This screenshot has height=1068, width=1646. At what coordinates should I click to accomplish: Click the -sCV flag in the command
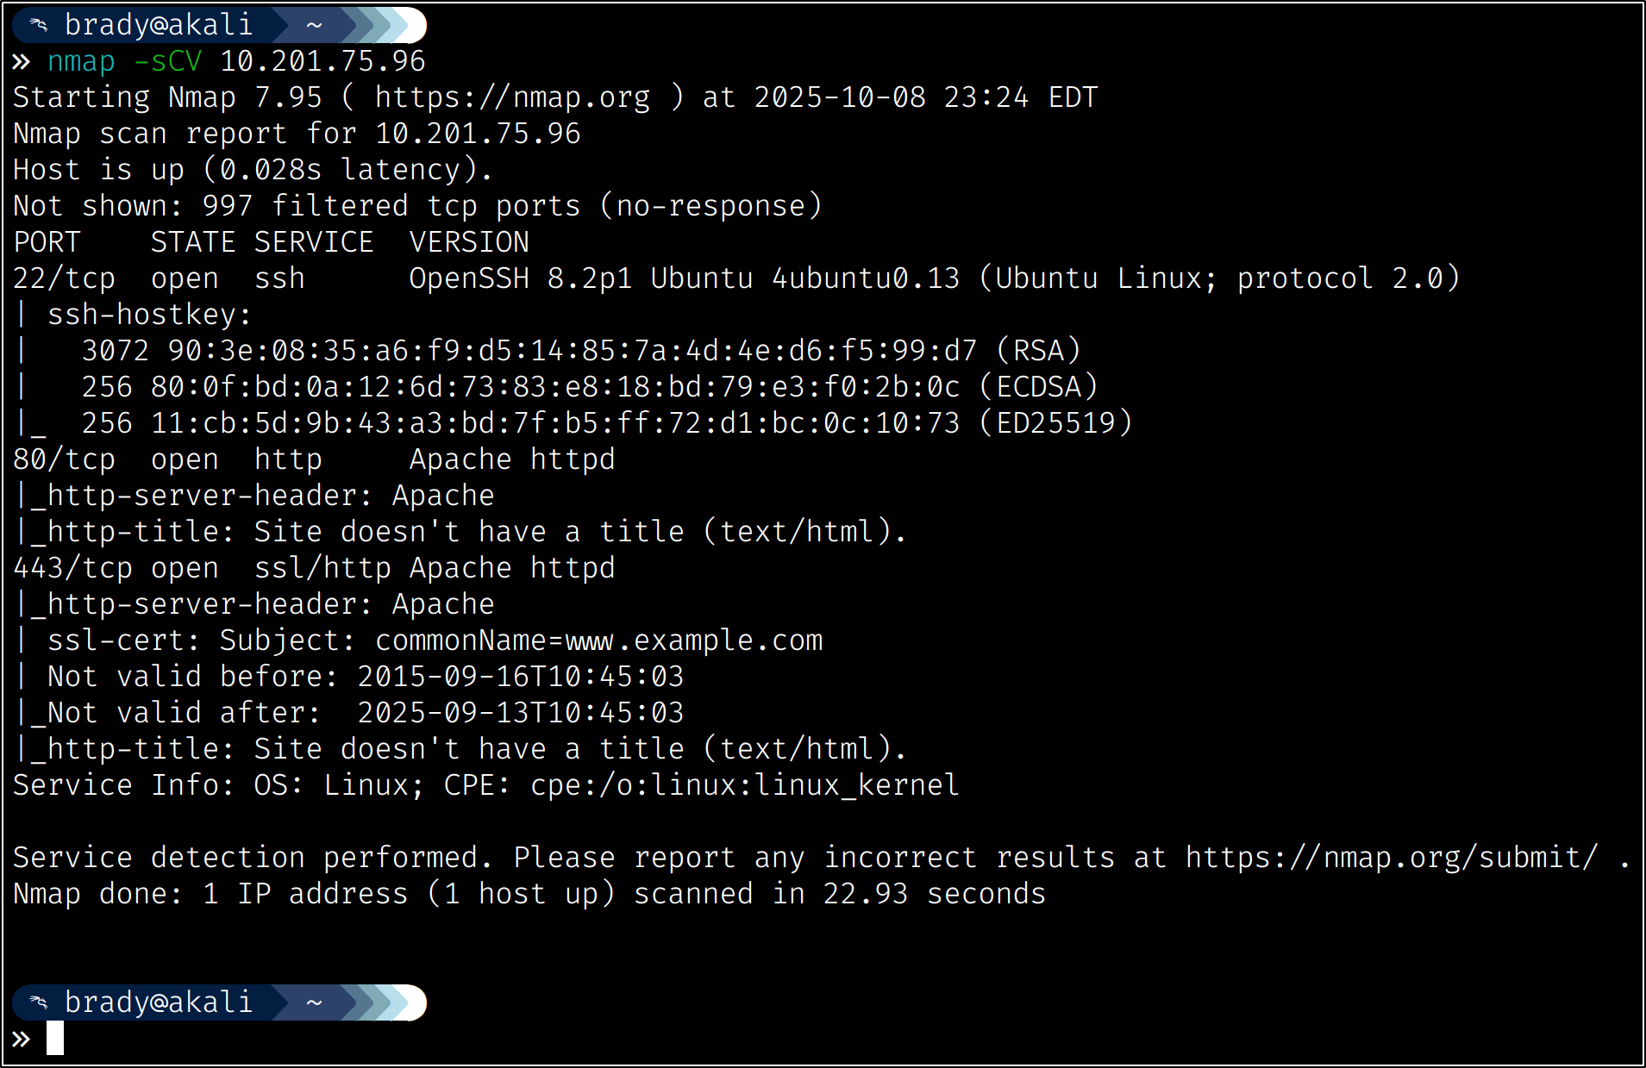[x=167, y=62]
